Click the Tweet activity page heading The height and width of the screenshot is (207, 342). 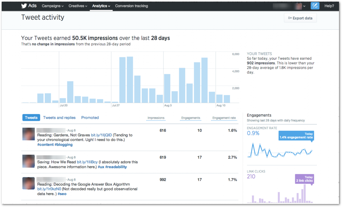(x=43, y=17)
